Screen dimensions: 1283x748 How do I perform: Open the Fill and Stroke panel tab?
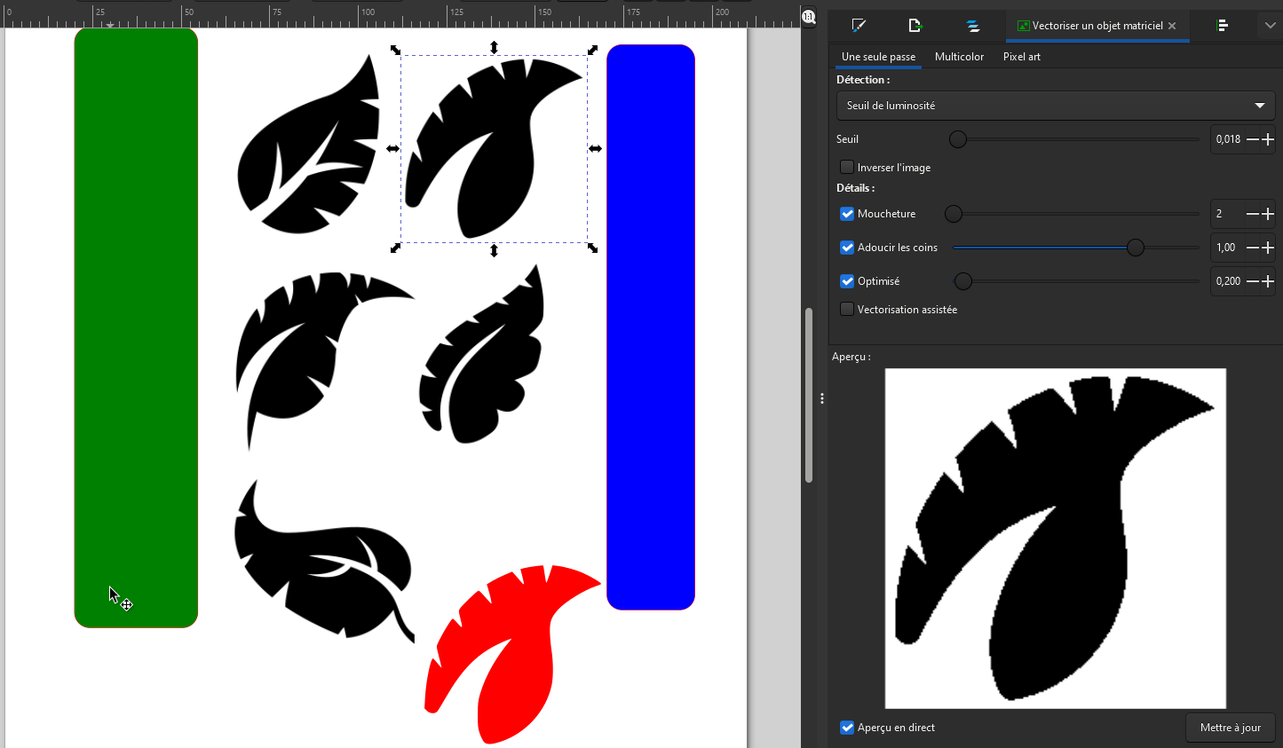pyautogui.click(x=858, y=26)
